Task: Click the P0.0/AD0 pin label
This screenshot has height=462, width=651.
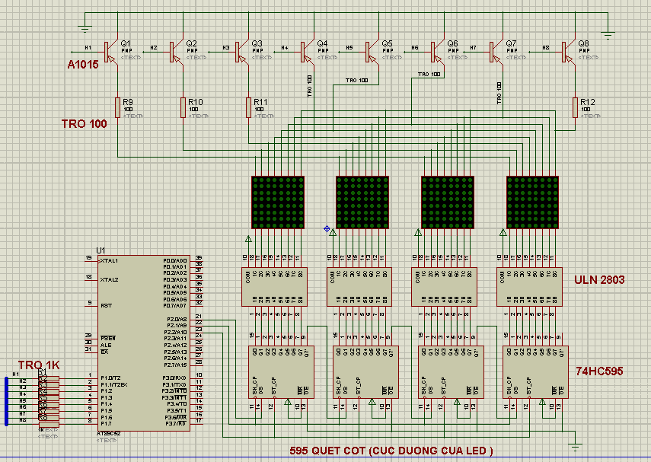Action: click(x=175, y=260)
